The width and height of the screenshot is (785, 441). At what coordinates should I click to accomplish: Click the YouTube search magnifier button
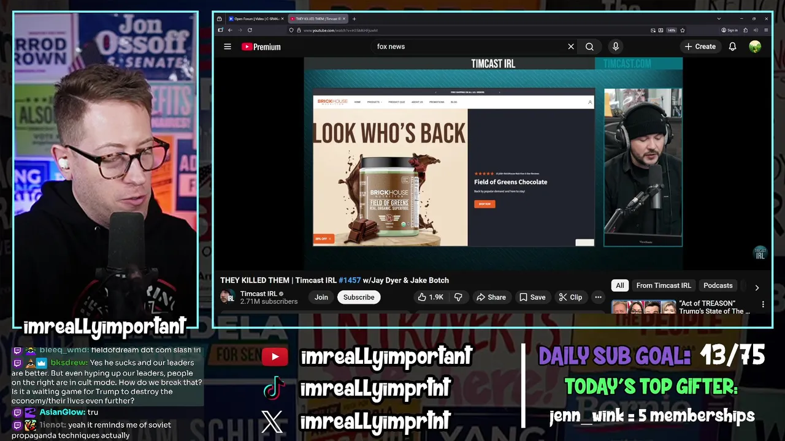pyautogui.click(x=589, y=47)
